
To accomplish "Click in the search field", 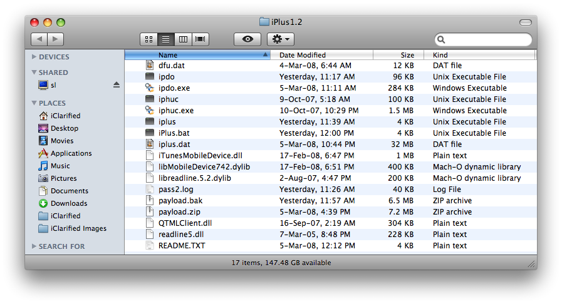I will click(x=486, y=39).
